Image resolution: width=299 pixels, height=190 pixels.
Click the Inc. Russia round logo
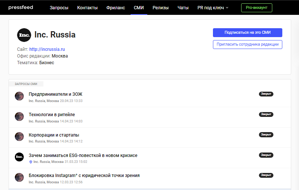[24, 35]
